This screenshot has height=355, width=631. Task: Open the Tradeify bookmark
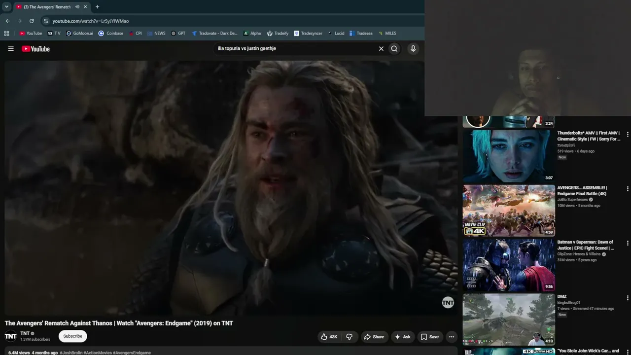point(278,34)
